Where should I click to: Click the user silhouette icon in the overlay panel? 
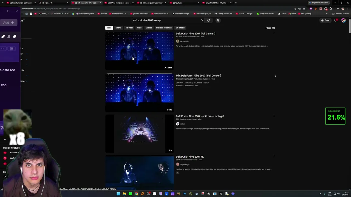pos(9,36)
